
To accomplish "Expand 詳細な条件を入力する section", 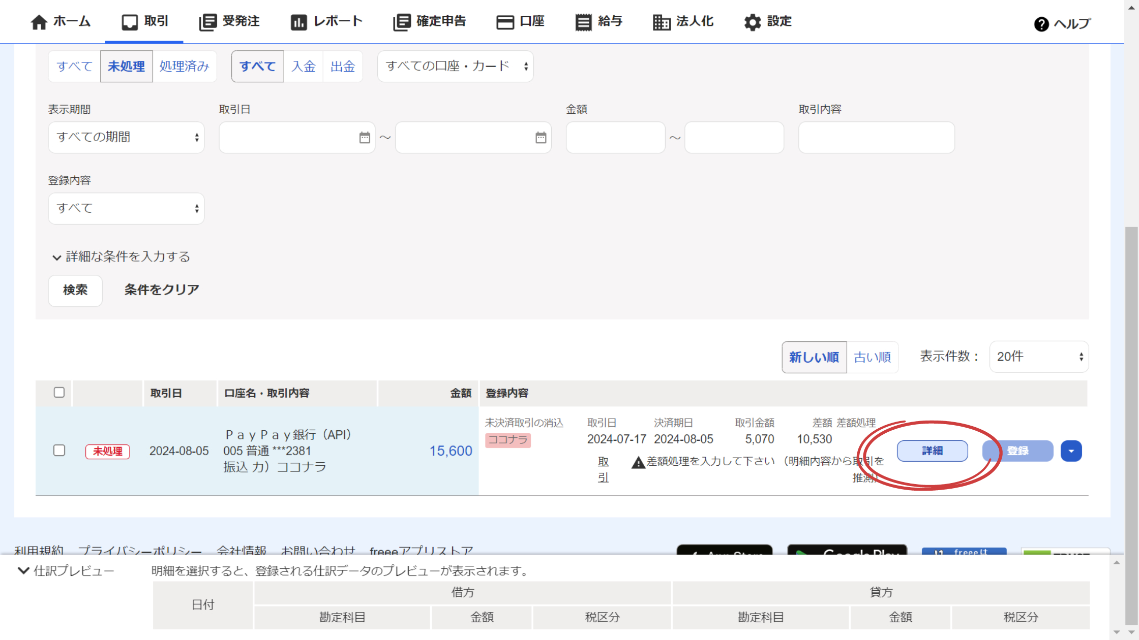I will click(x=121, y=257).
